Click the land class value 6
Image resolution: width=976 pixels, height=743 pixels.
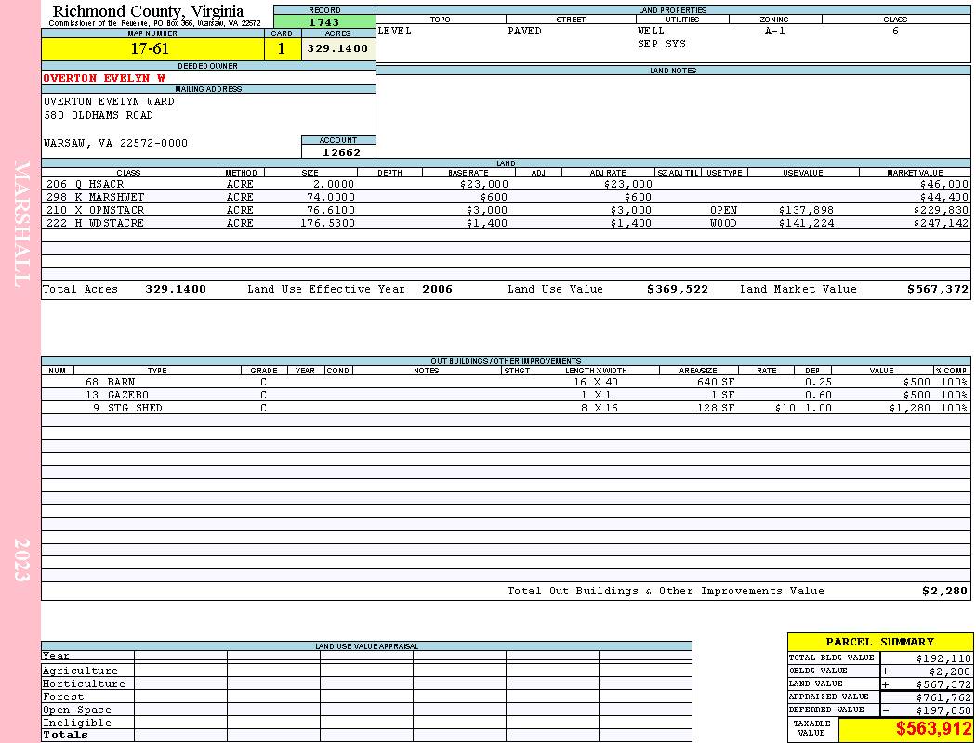[x=895, y=31]
